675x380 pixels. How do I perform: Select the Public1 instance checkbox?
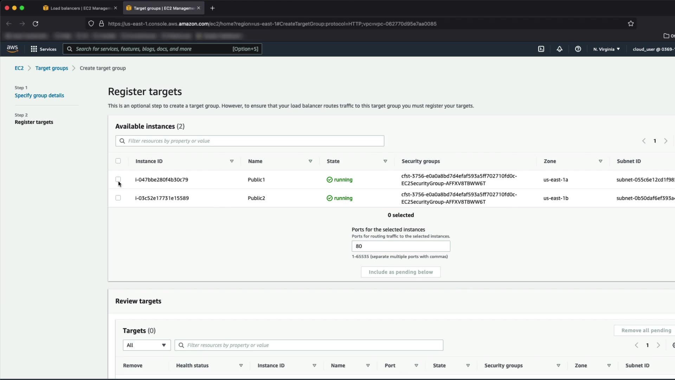[x=118, y=179]
